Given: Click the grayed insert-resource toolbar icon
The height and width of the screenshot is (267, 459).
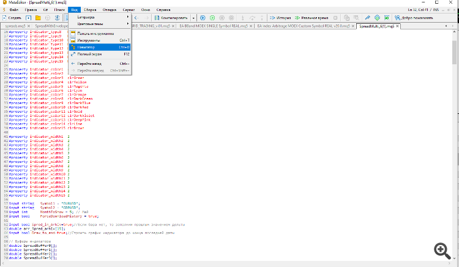Looking at the screenshot, I should (346, 18).
